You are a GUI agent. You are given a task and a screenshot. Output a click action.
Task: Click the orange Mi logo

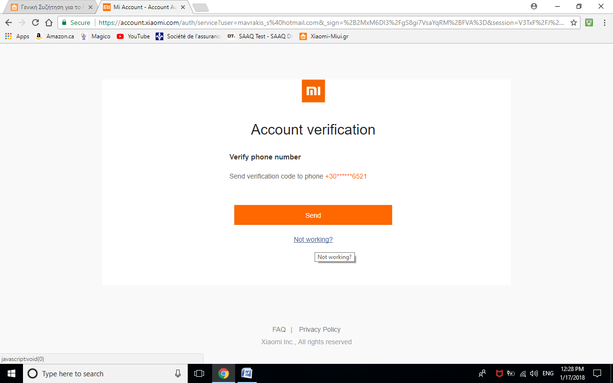click(x=313, y=91)
